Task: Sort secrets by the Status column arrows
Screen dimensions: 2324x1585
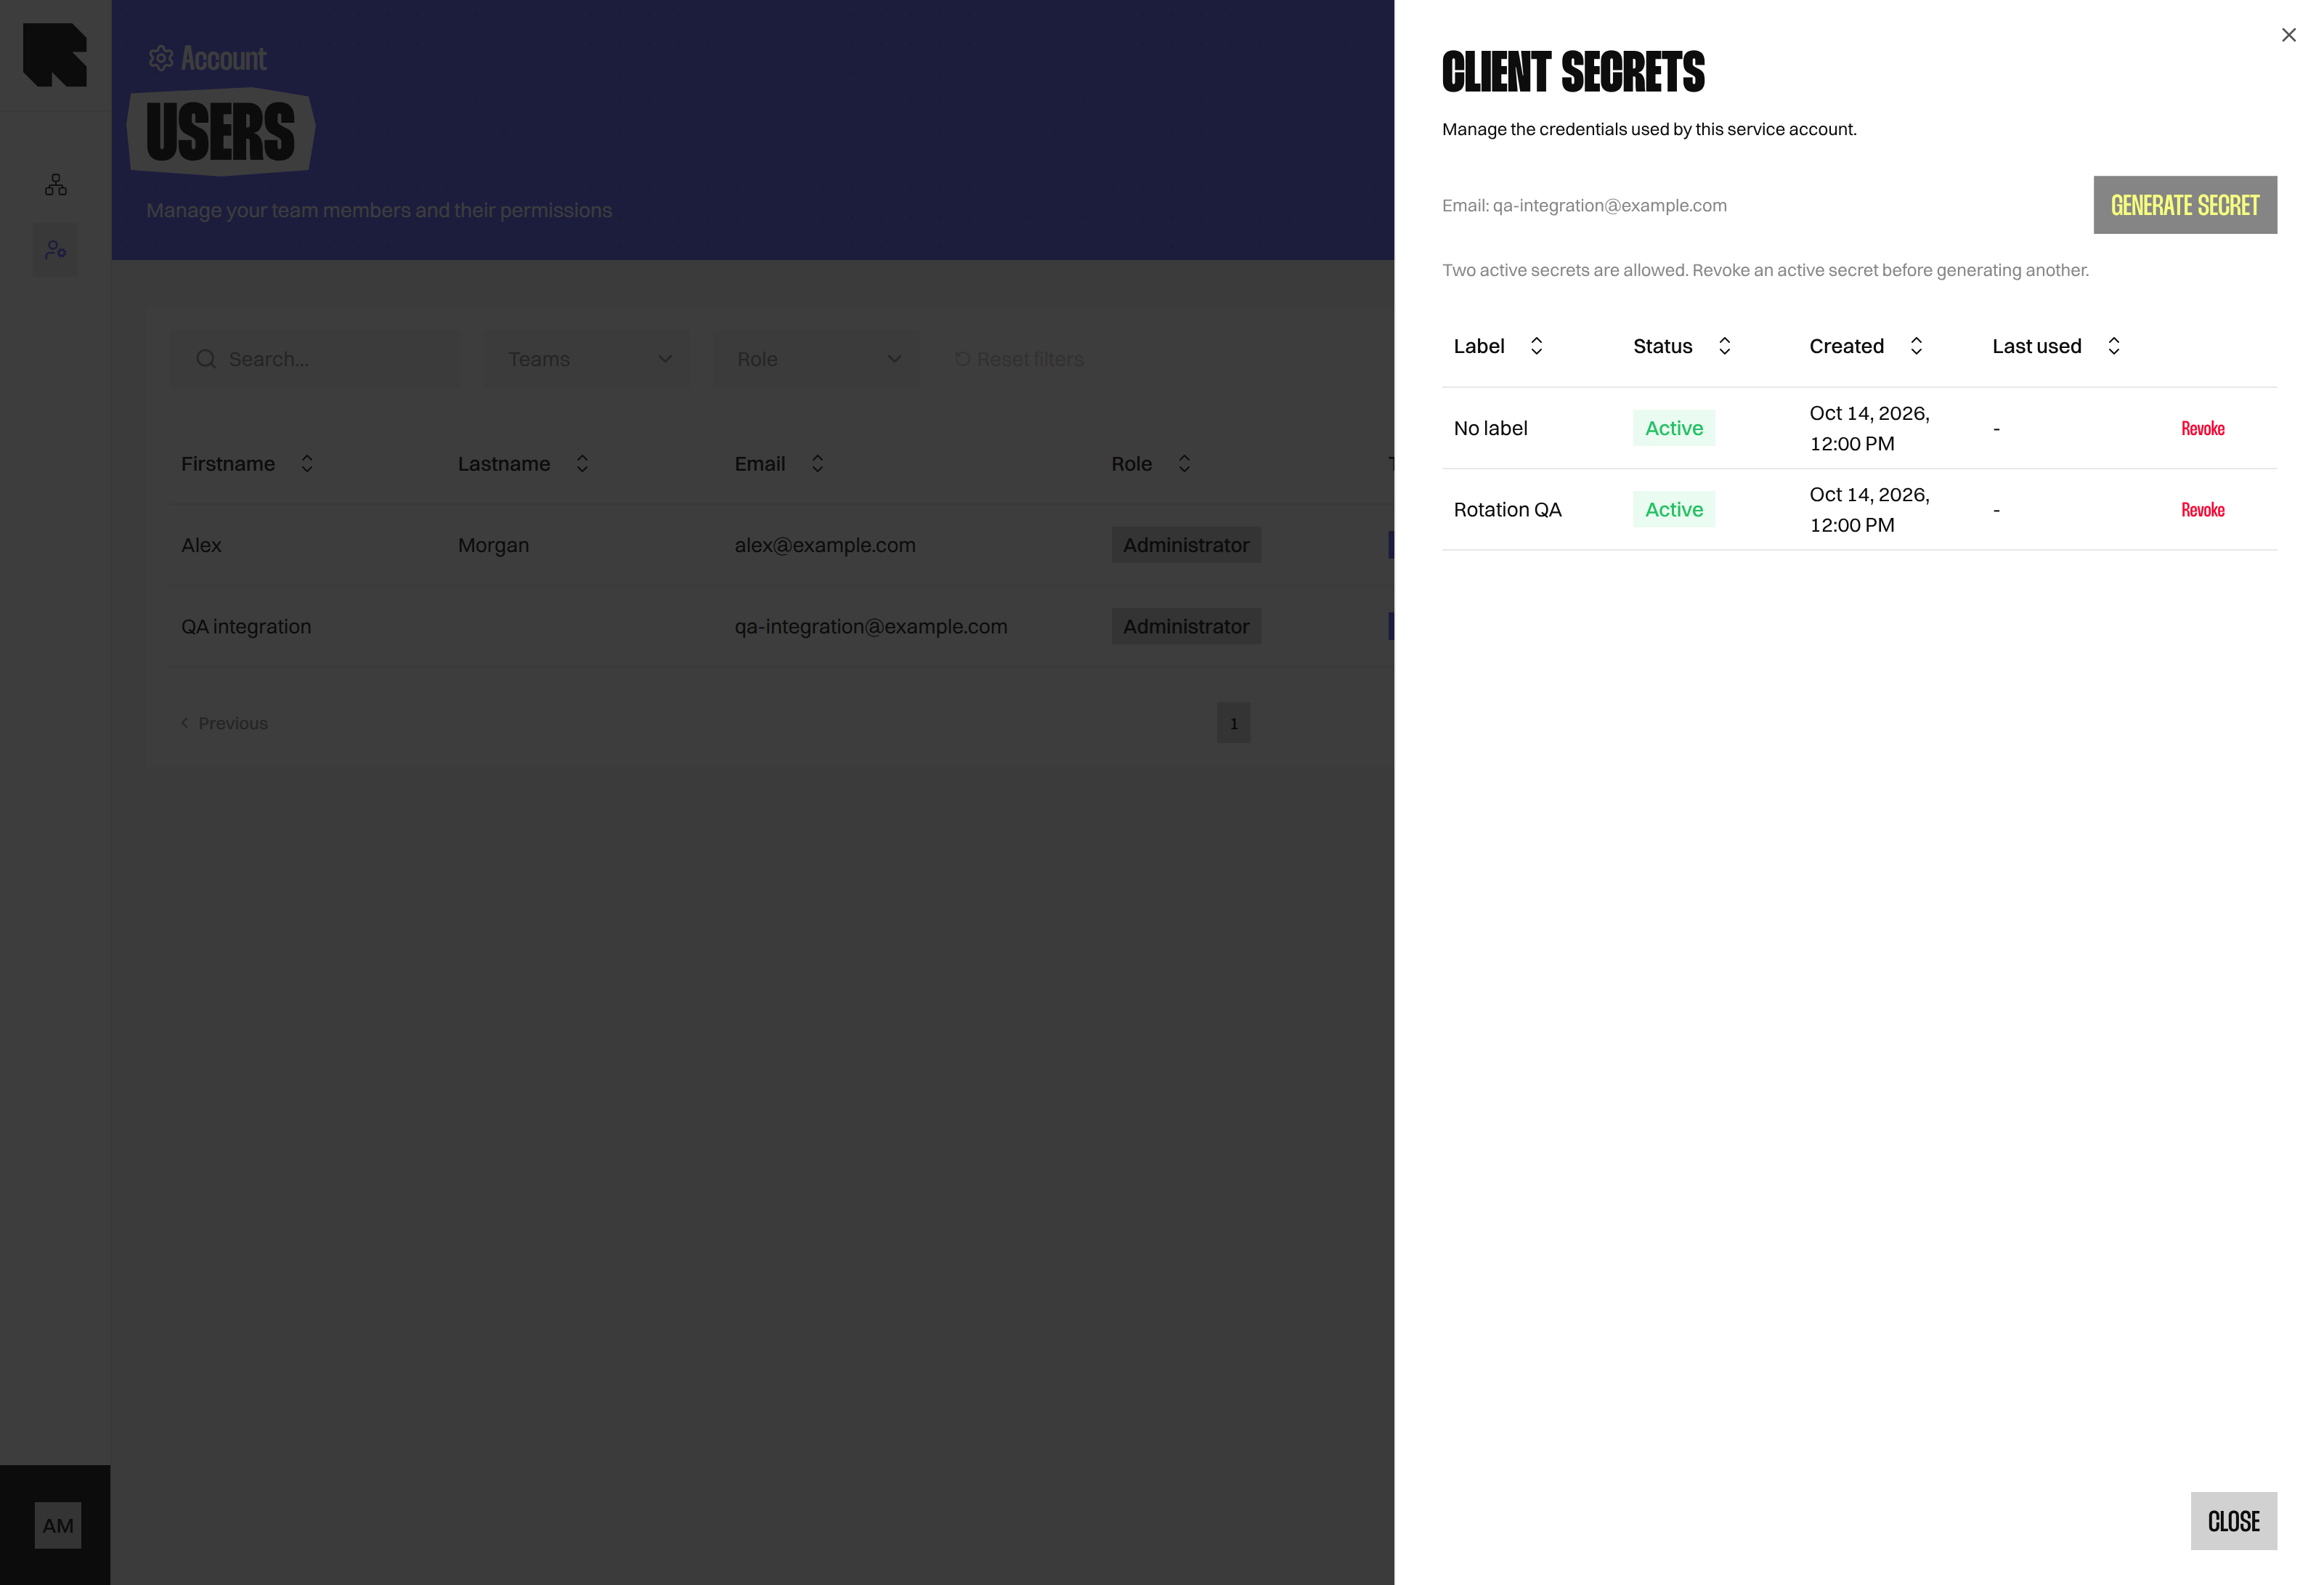Action: point(1724,346)
